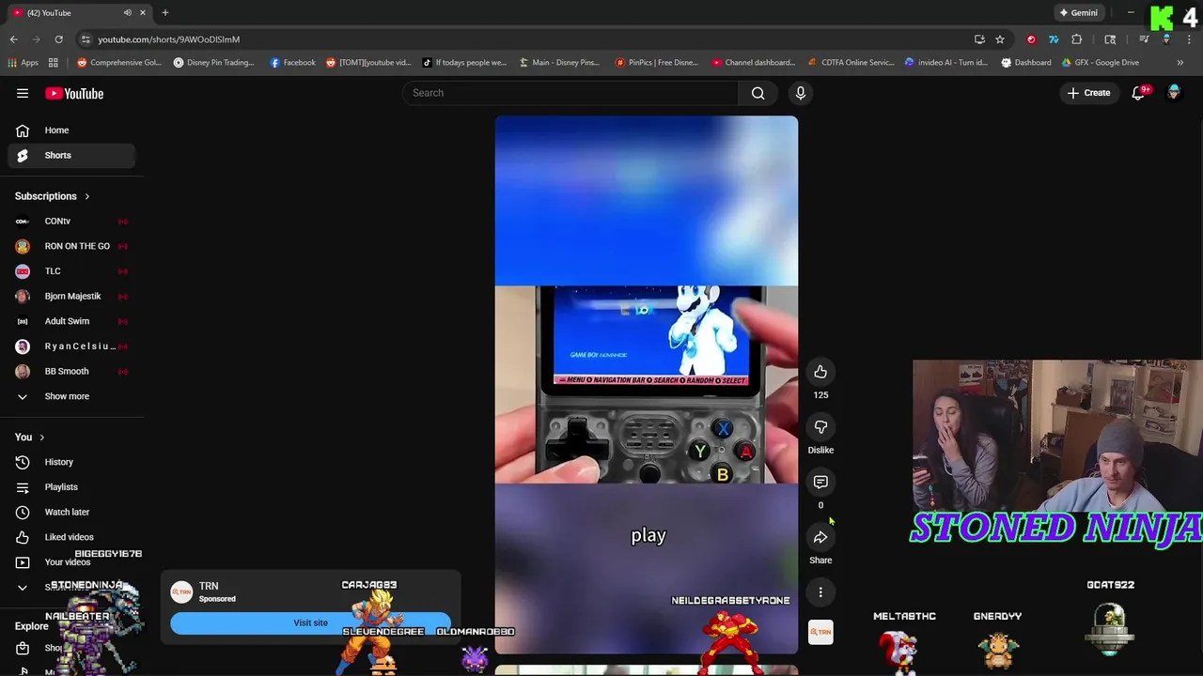Open the Adult Swim channel
1203x676 pixels.
(x=70, y=321)
